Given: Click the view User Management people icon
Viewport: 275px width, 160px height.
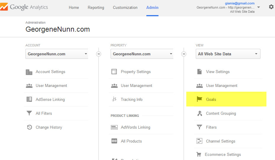Looking at the screenshot, I should tap(199, 85).
